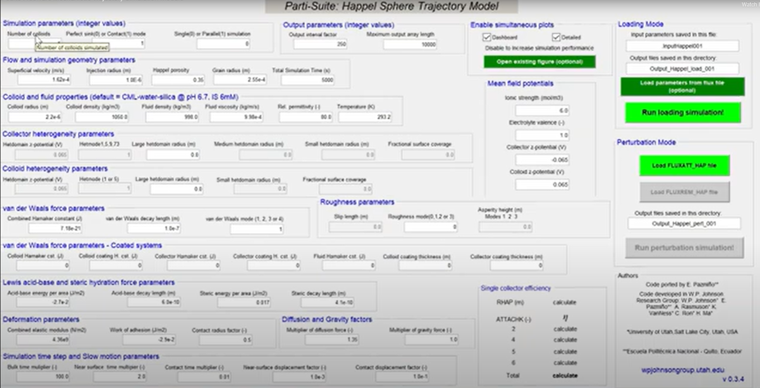Select the Total Simulation Time field

coord(308,80)
